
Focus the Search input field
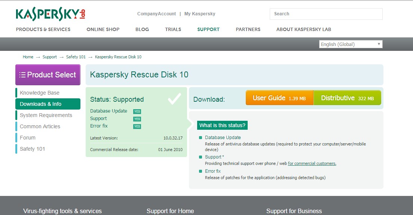326,14
